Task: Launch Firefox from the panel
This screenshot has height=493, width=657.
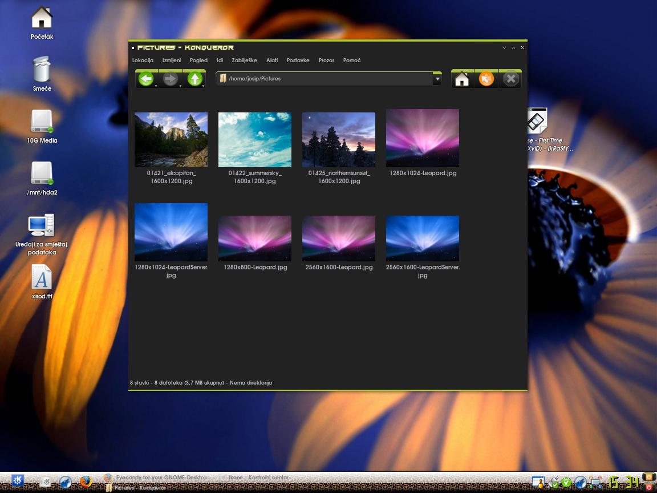Action: click(x=86, y=482)
